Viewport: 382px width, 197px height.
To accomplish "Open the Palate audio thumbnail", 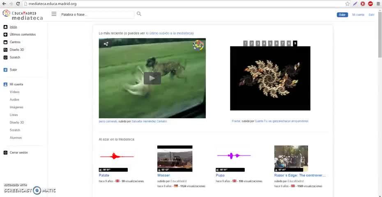I will [117, 158].
